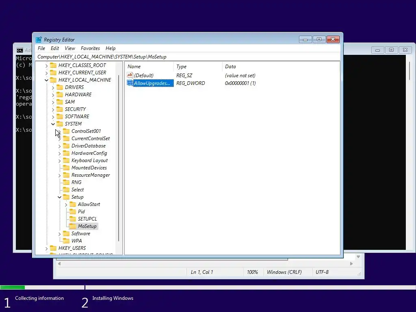Collapse the HKEY_LOCAL_MACHINE chevron
This screenshot has height=312, width=416.
point(46,80)
